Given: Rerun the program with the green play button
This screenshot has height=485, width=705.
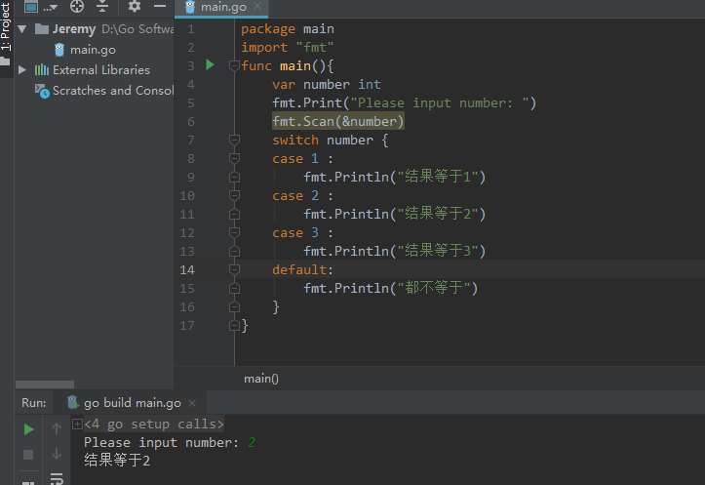Looking at the screenshot, I should (28, 429).
